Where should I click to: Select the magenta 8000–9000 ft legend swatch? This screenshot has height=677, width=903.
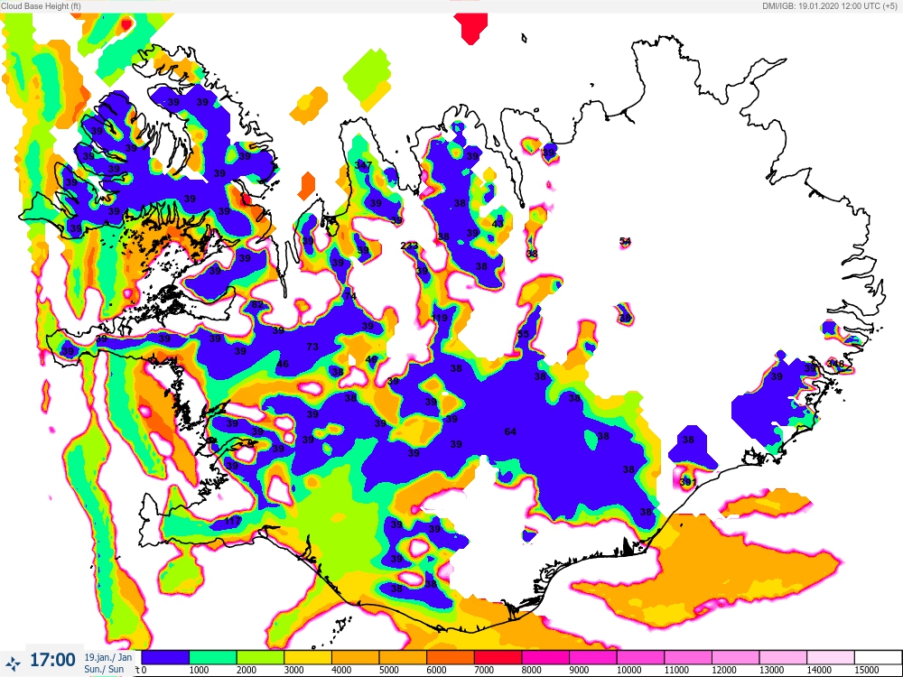[x=545, y=657]
